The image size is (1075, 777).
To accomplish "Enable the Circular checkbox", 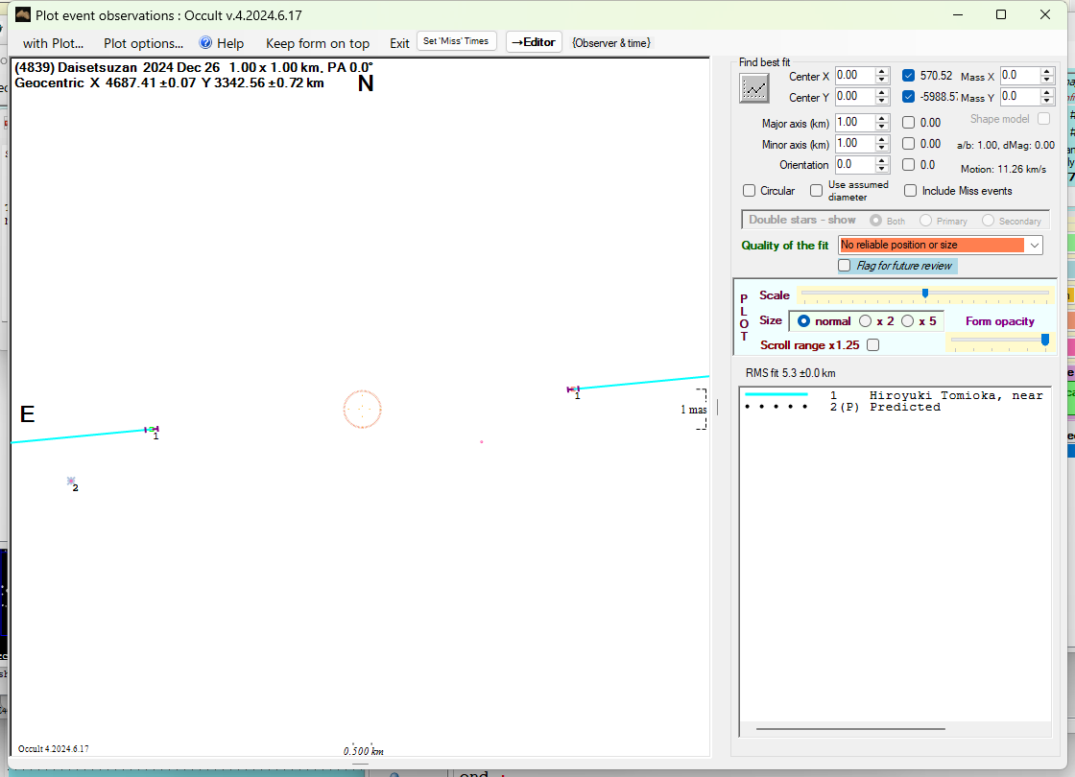I will pyautogui.click(x=750, y=191).
